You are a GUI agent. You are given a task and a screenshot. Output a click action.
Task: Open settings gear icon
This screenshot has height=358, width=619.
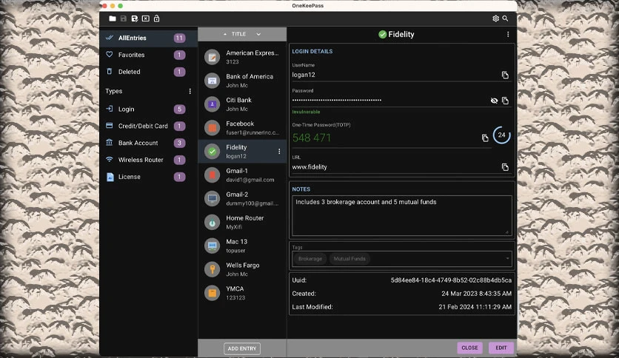point(496,18)
